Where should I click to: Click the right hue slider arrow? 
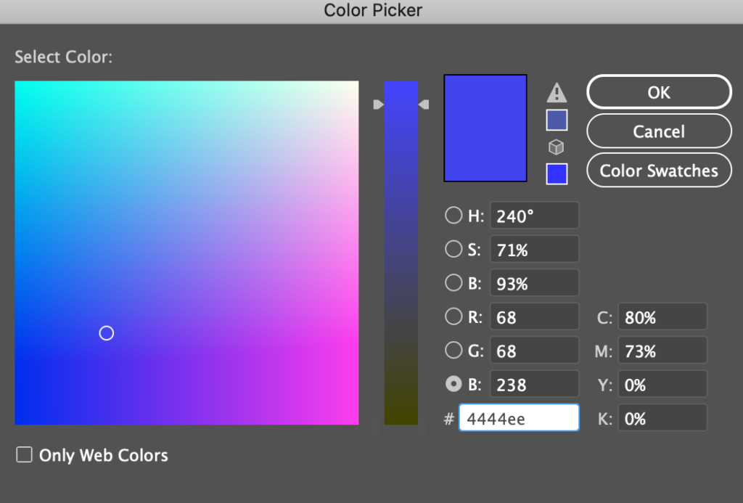point(424,105)
